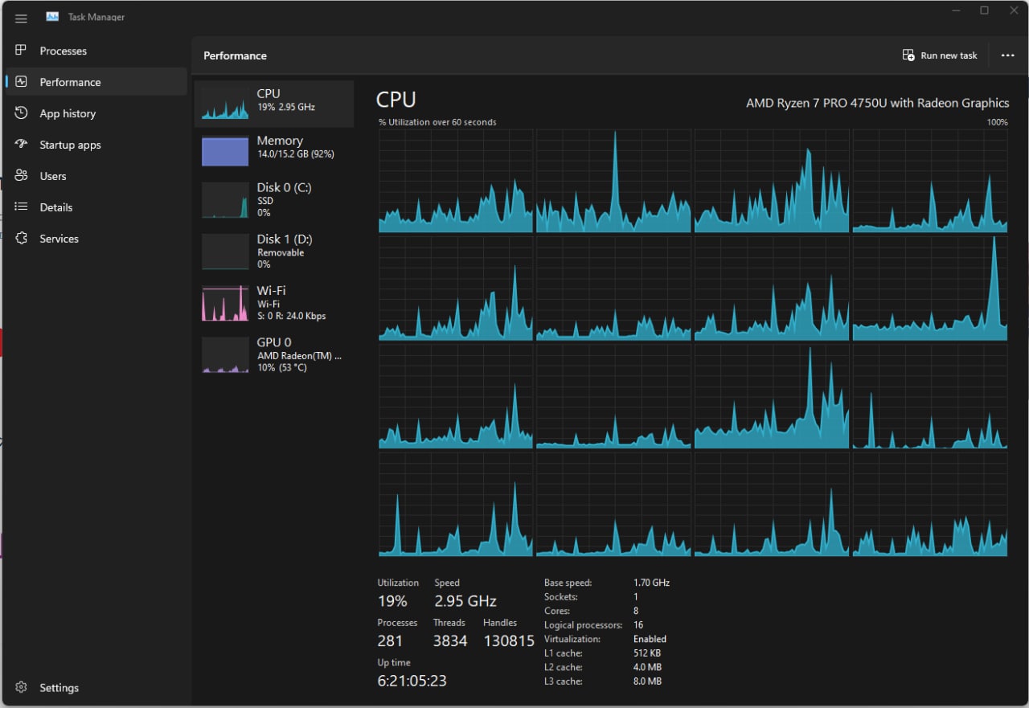The width and height of the screenshot is (1029, 708).
Task: Open the hamburger navigation menu
Action: coord(21,18)
